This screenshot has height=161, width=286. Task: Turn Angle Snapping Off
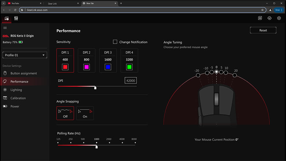pyautogui.click(x=65, y=113)
